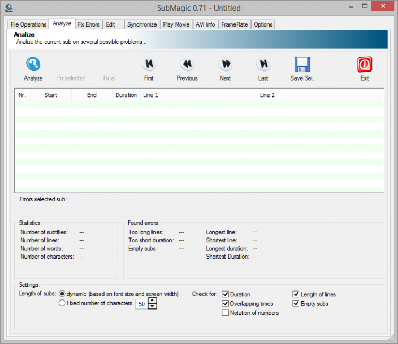Viewport: 398px width, 344px height.
Task: Click the red Exit power icon
Action: [365, 64]
